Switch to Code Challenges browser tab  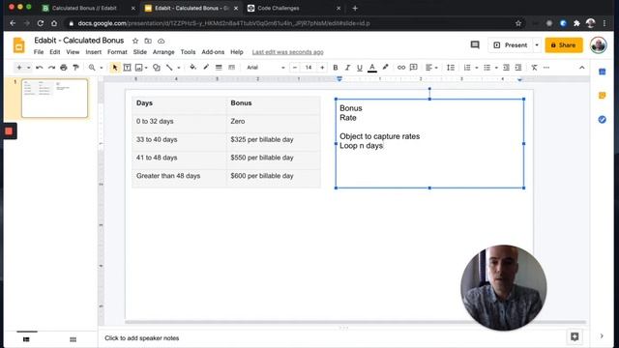[x=293, y=8]
